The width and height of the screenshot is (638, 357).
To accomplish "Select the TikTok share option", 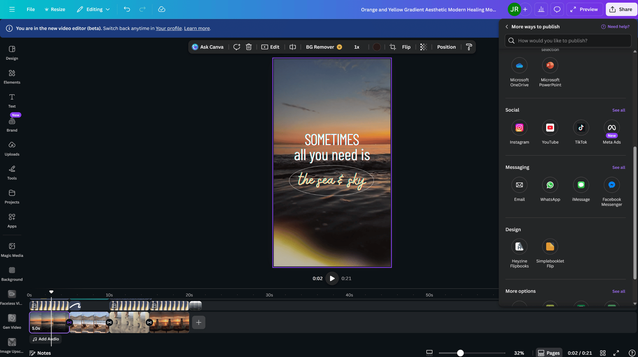I will 581,128.
